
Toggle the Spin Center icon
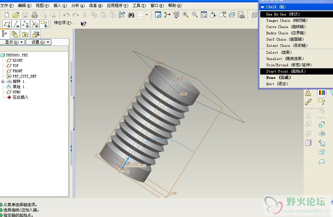167,15
